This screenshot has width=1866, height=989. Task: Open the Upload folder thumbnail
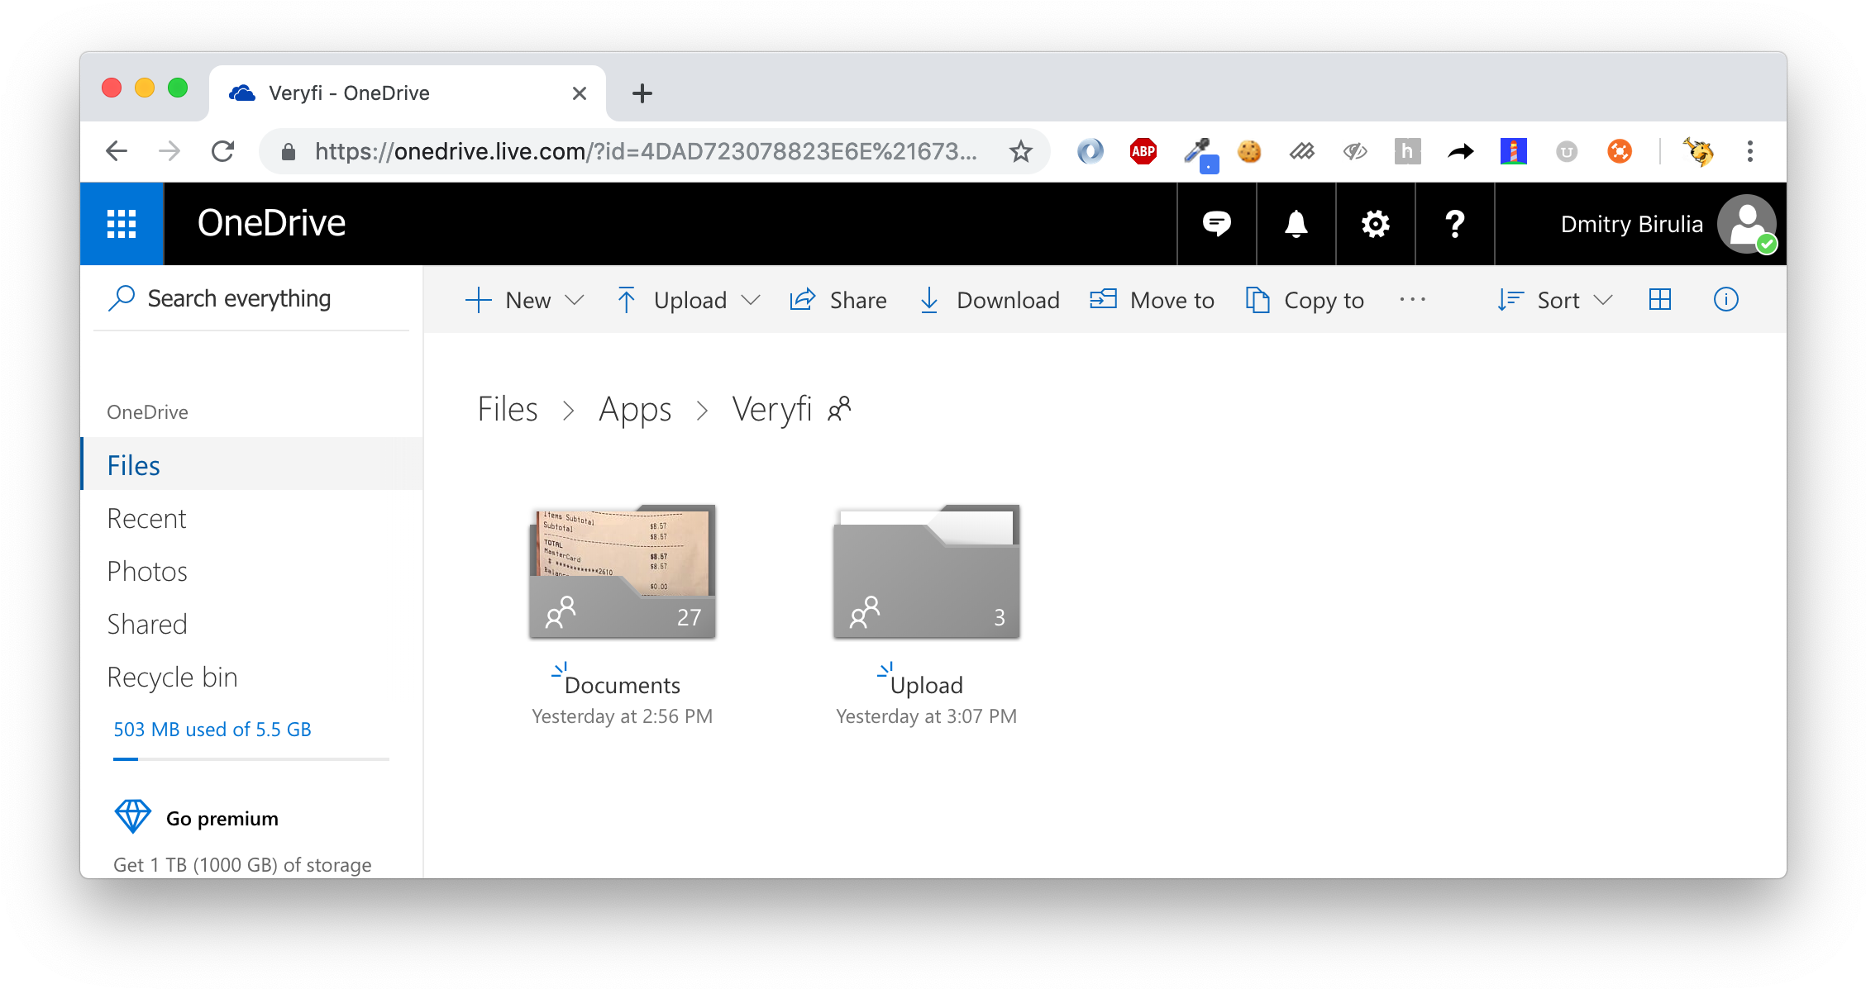click(926, 571)
